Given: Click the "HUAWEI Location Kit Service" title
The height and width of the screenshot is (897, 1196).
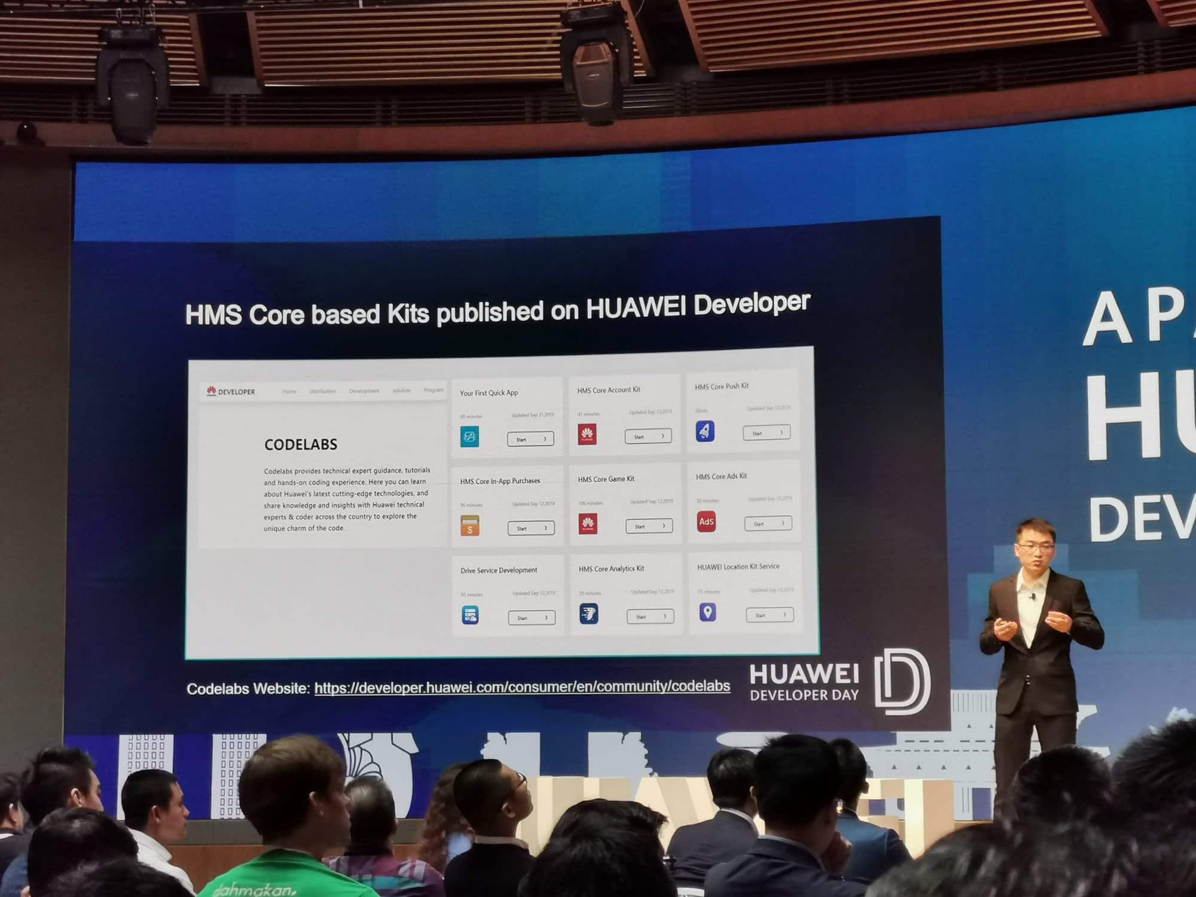Looking at the screenshot, I should tap(739, 566).
